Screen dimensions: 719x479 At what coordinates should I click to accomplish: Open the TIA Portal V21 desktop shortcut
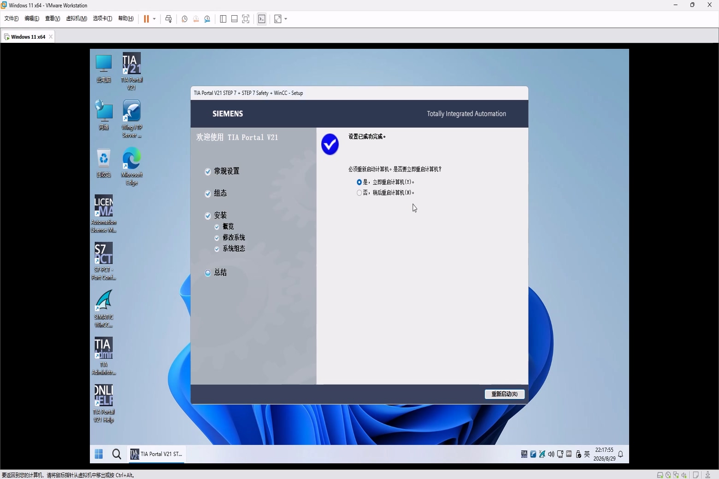131,71
